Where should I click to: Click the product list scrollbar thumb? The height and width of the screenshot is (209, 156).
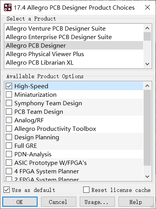pos(147,36)
